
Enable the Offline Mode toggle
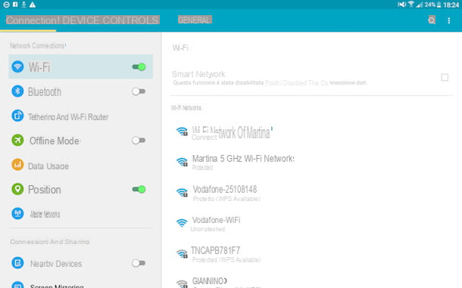tap(139, 141)
